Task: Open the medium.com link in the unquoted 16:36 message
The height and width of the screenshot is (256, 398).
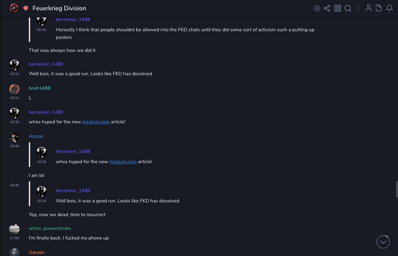Action: tap(96, 122)
